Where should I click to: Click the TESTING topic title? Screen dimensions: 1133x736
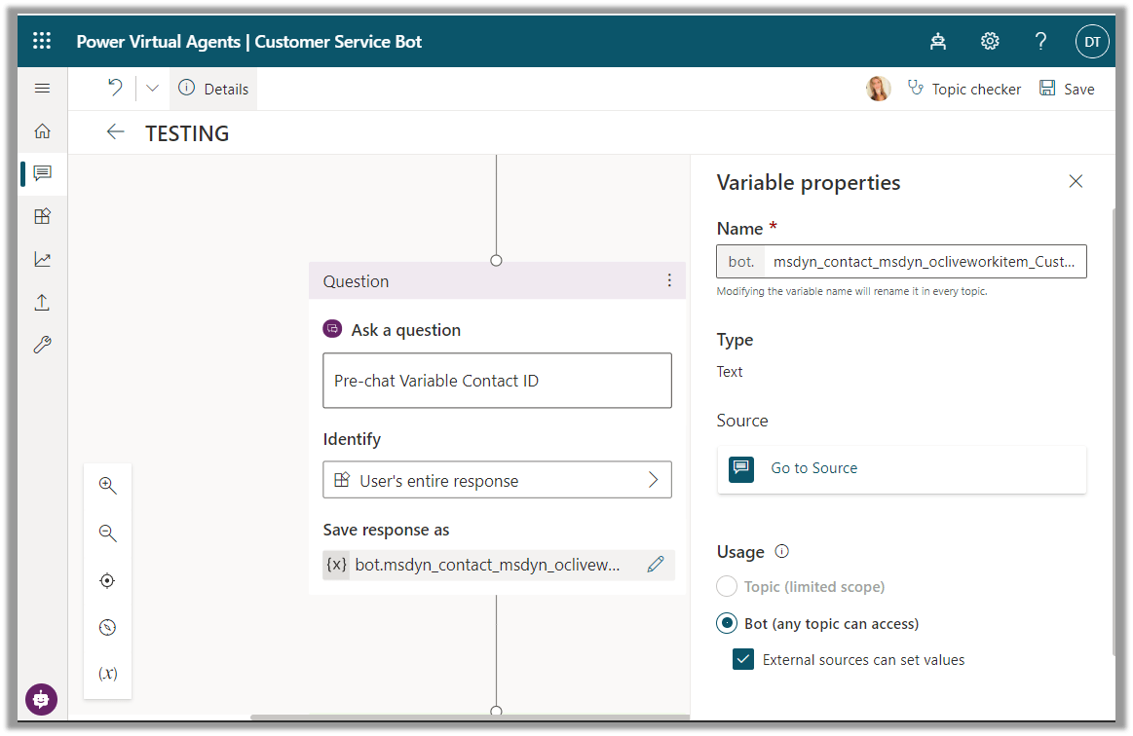pyautogui.click(x=187, y=133)
